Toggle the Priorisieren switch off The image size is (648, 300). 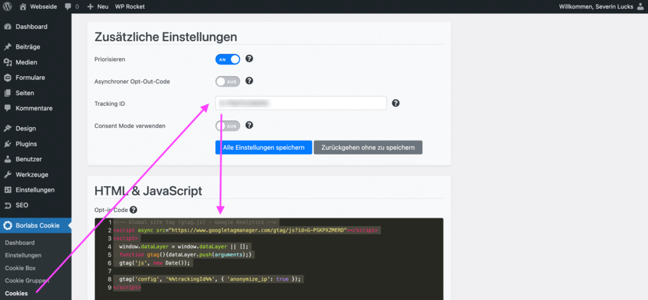[x=228, y=59]
